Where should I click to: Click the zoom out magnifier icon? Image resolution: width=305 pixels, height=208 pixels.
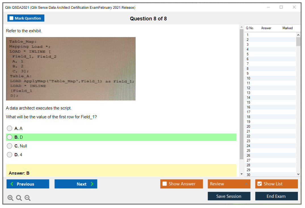click(x=28, y=198)
